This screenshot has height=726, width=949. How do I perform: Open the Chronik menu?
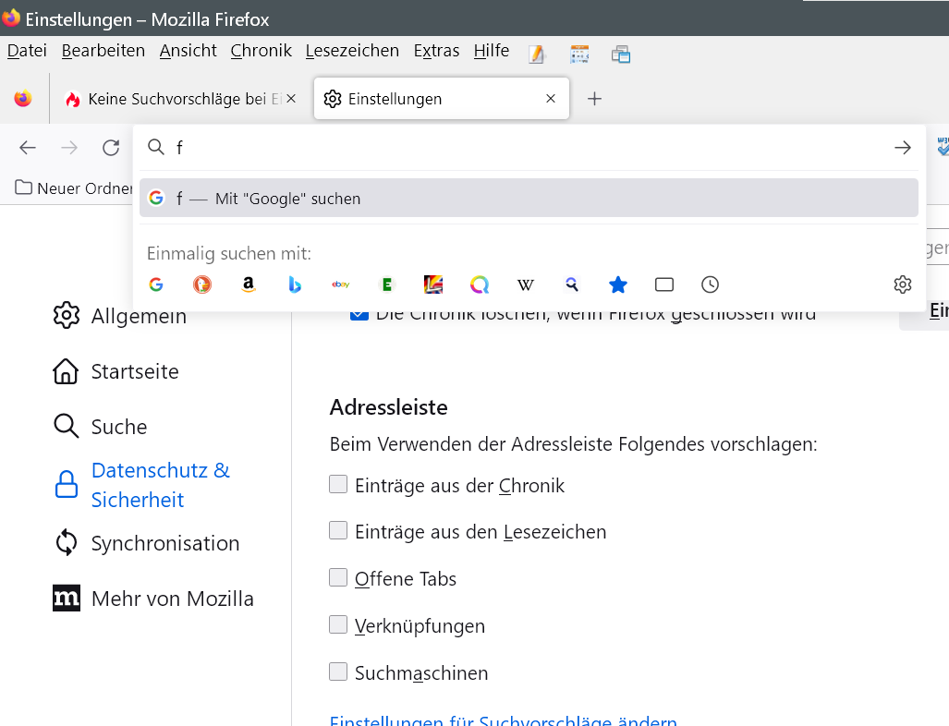pyautogui.click(x=261, y=51)
